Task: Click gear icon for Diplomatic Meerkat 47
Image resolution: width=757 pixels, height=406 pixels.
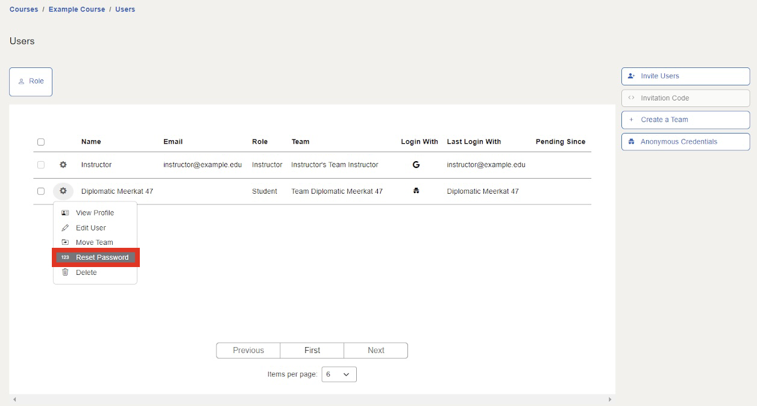Action: [63, 191]
